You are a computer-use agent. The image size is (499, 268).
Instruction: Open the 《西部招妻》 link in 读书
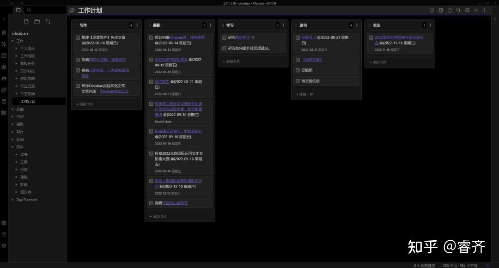coord(312,60)
